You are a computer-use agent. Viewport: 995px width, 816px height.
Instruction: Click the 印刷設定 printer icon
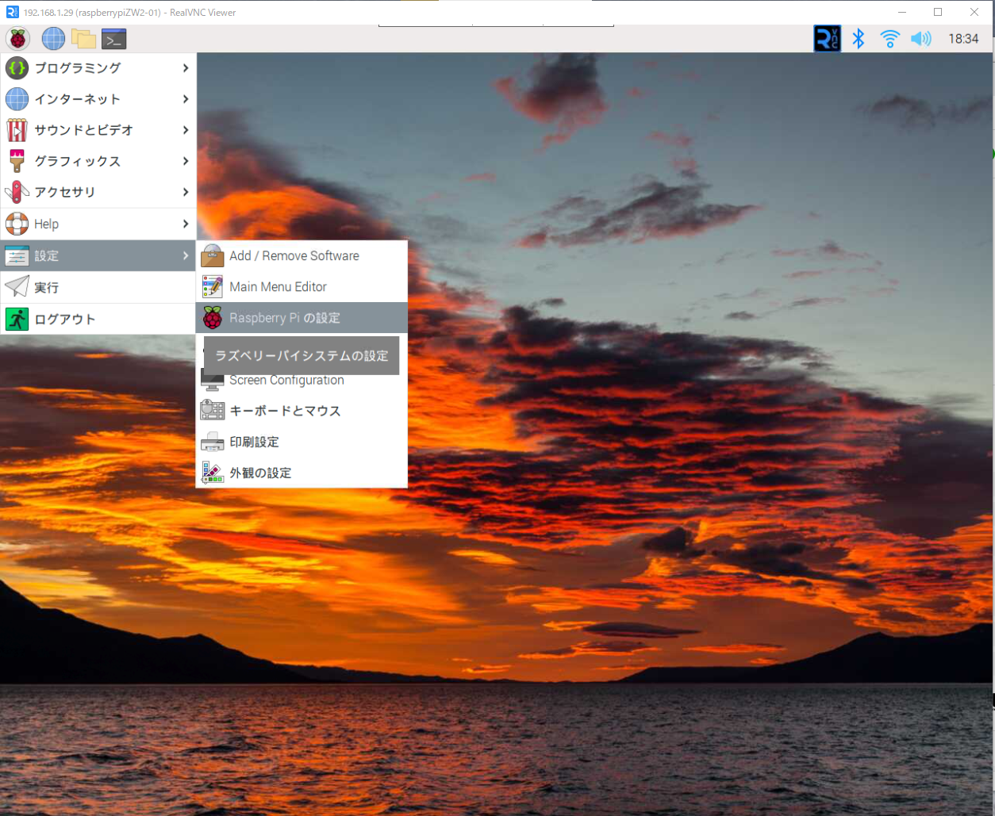pyautogui.click(x=213, y=442)
